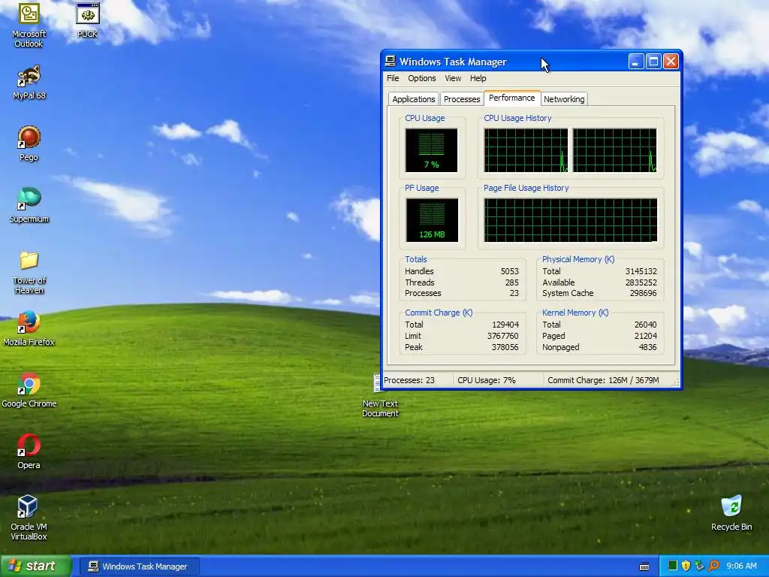Switch to the Processes tab
This screenshot has width=769, height=577.
tap(462, 99)
